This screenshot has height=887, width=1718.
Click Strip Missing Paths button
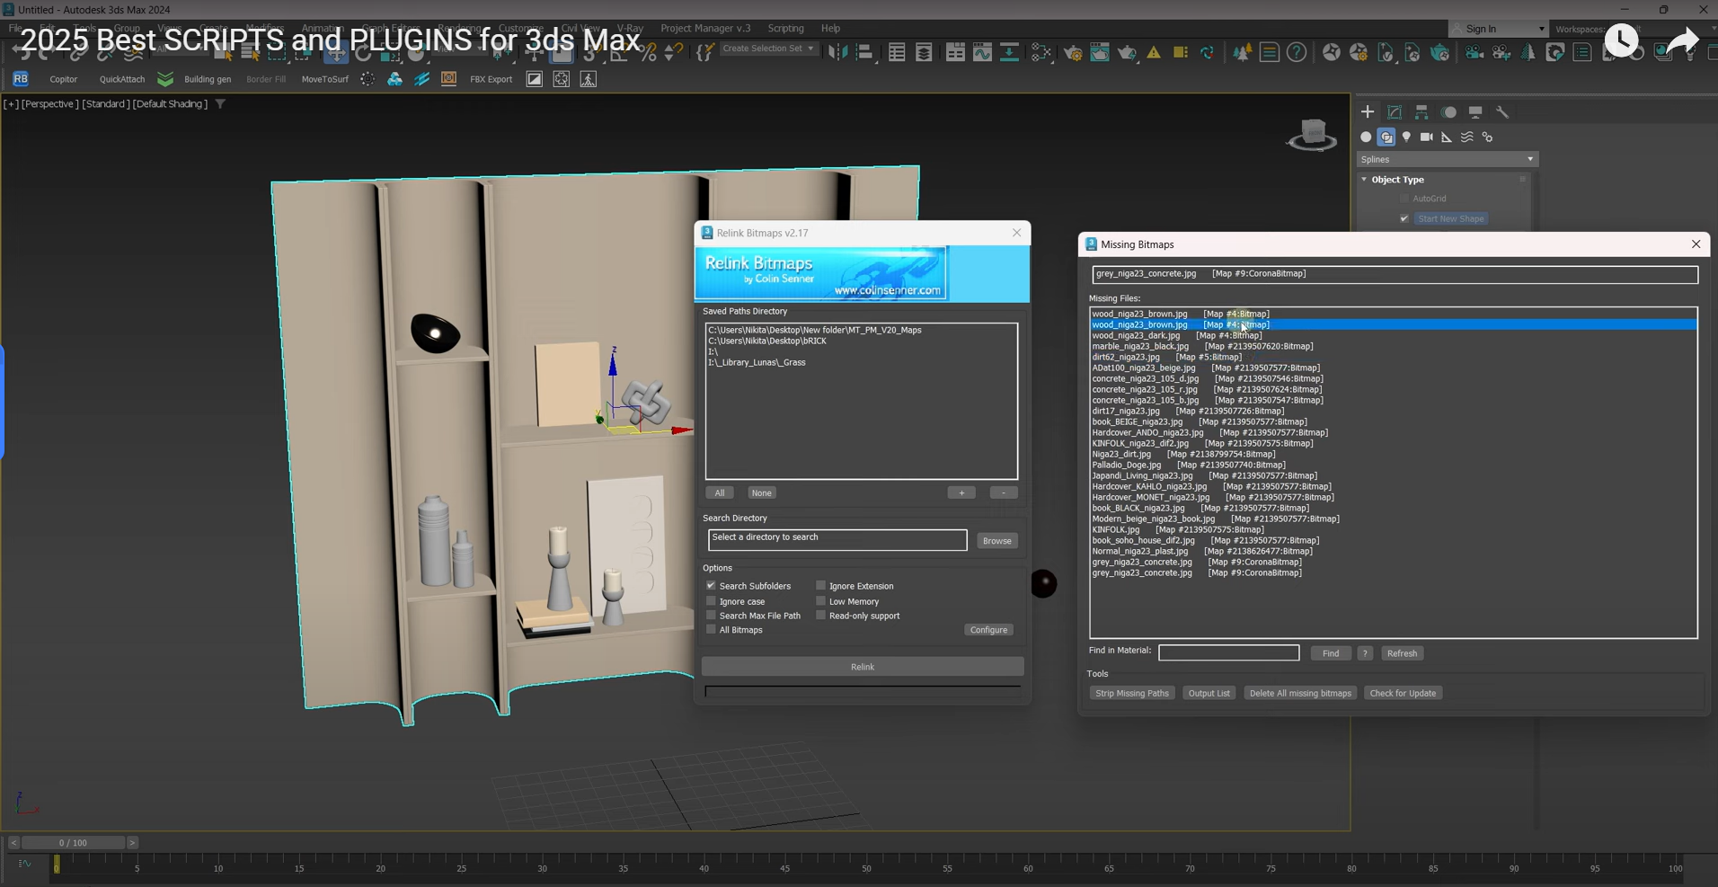coord(1132,693)
